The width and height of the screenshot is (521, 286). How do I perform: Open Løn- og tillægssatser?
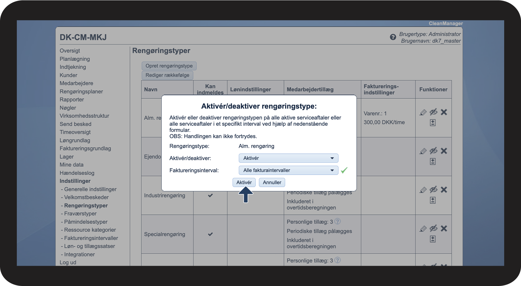(90, 246)
